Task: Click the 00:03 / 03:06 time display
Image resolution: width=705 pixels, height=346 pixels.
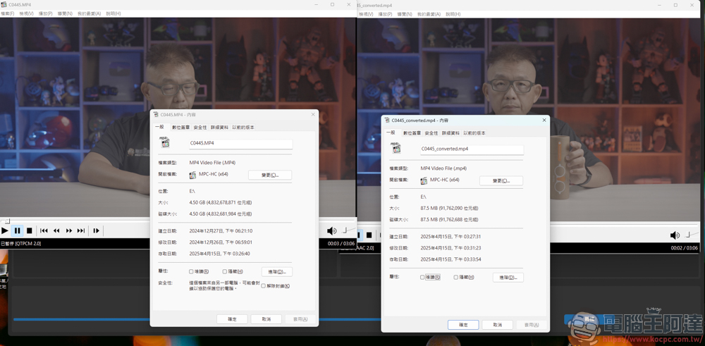Action: pos(341,243)
